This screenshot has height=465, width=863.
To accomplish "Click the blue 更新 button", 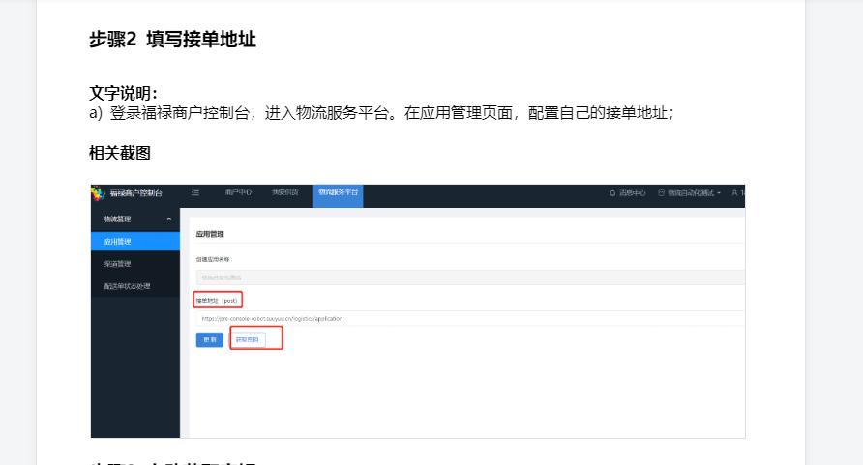I will coord(210,339).
